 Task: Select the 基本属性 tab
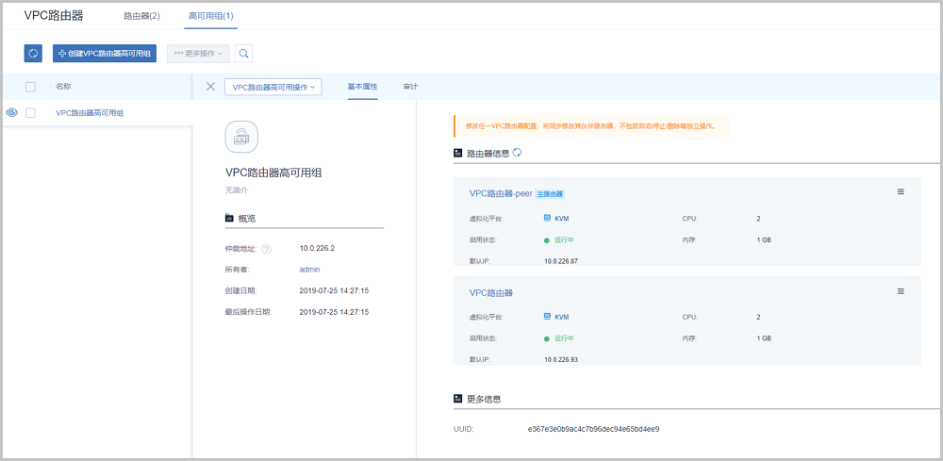362,87
